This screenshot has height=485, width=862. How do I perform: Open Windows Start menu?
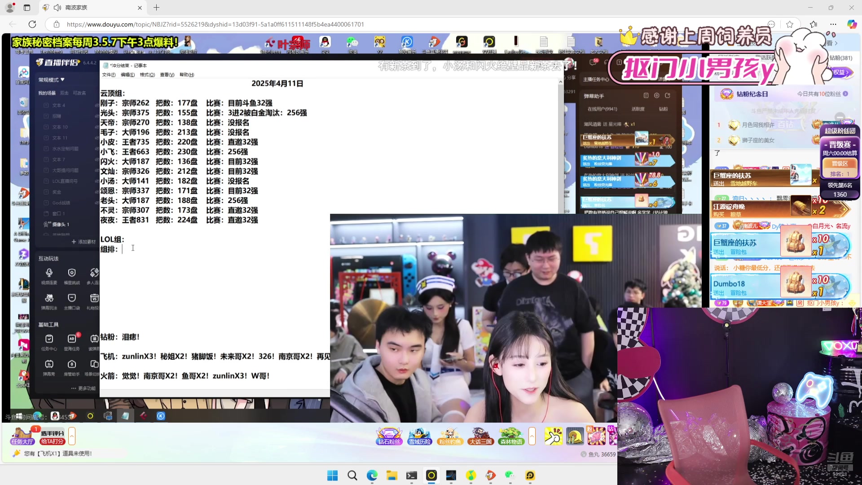[332, 476]
